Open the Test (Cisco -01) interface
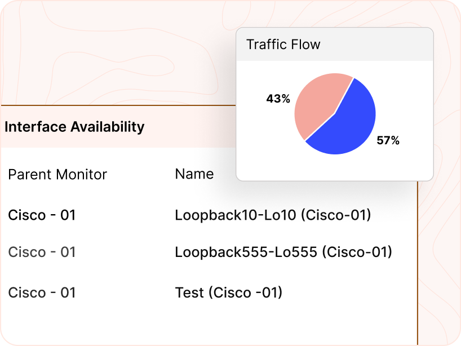Image resolution: width=461 pixels, height=346 pixels. point(228,292)
